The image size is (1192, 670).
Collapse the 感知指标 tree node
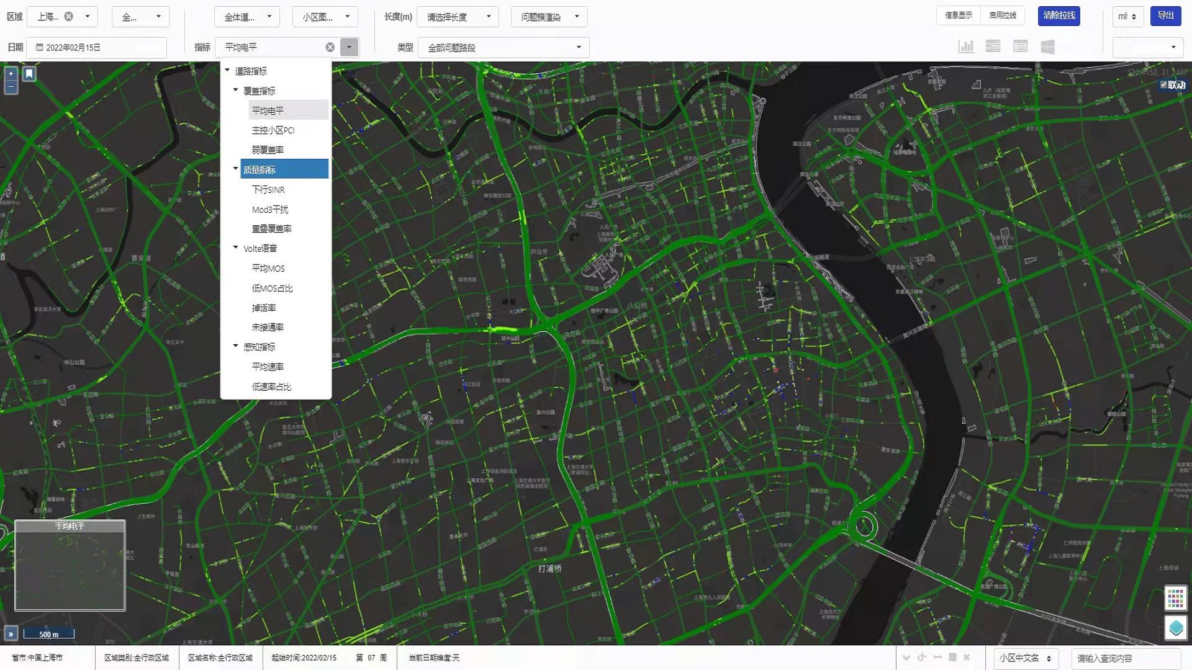click(236, 346)
